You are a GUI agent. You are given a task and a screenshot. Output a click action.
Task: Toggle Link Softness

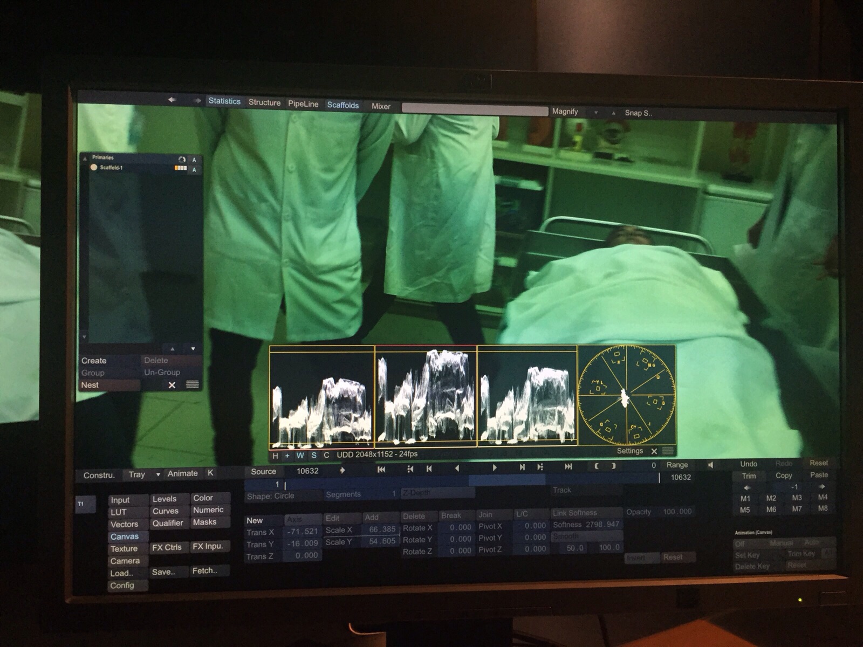click(586, 513)
